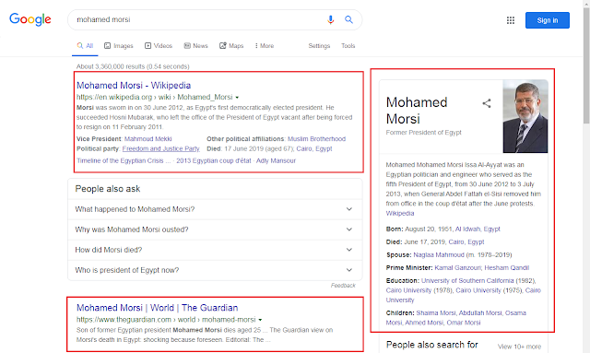The image size is (590, 353).
Task: Click the 'Former President of Egypt' subtitle
Action: point(423,133)
